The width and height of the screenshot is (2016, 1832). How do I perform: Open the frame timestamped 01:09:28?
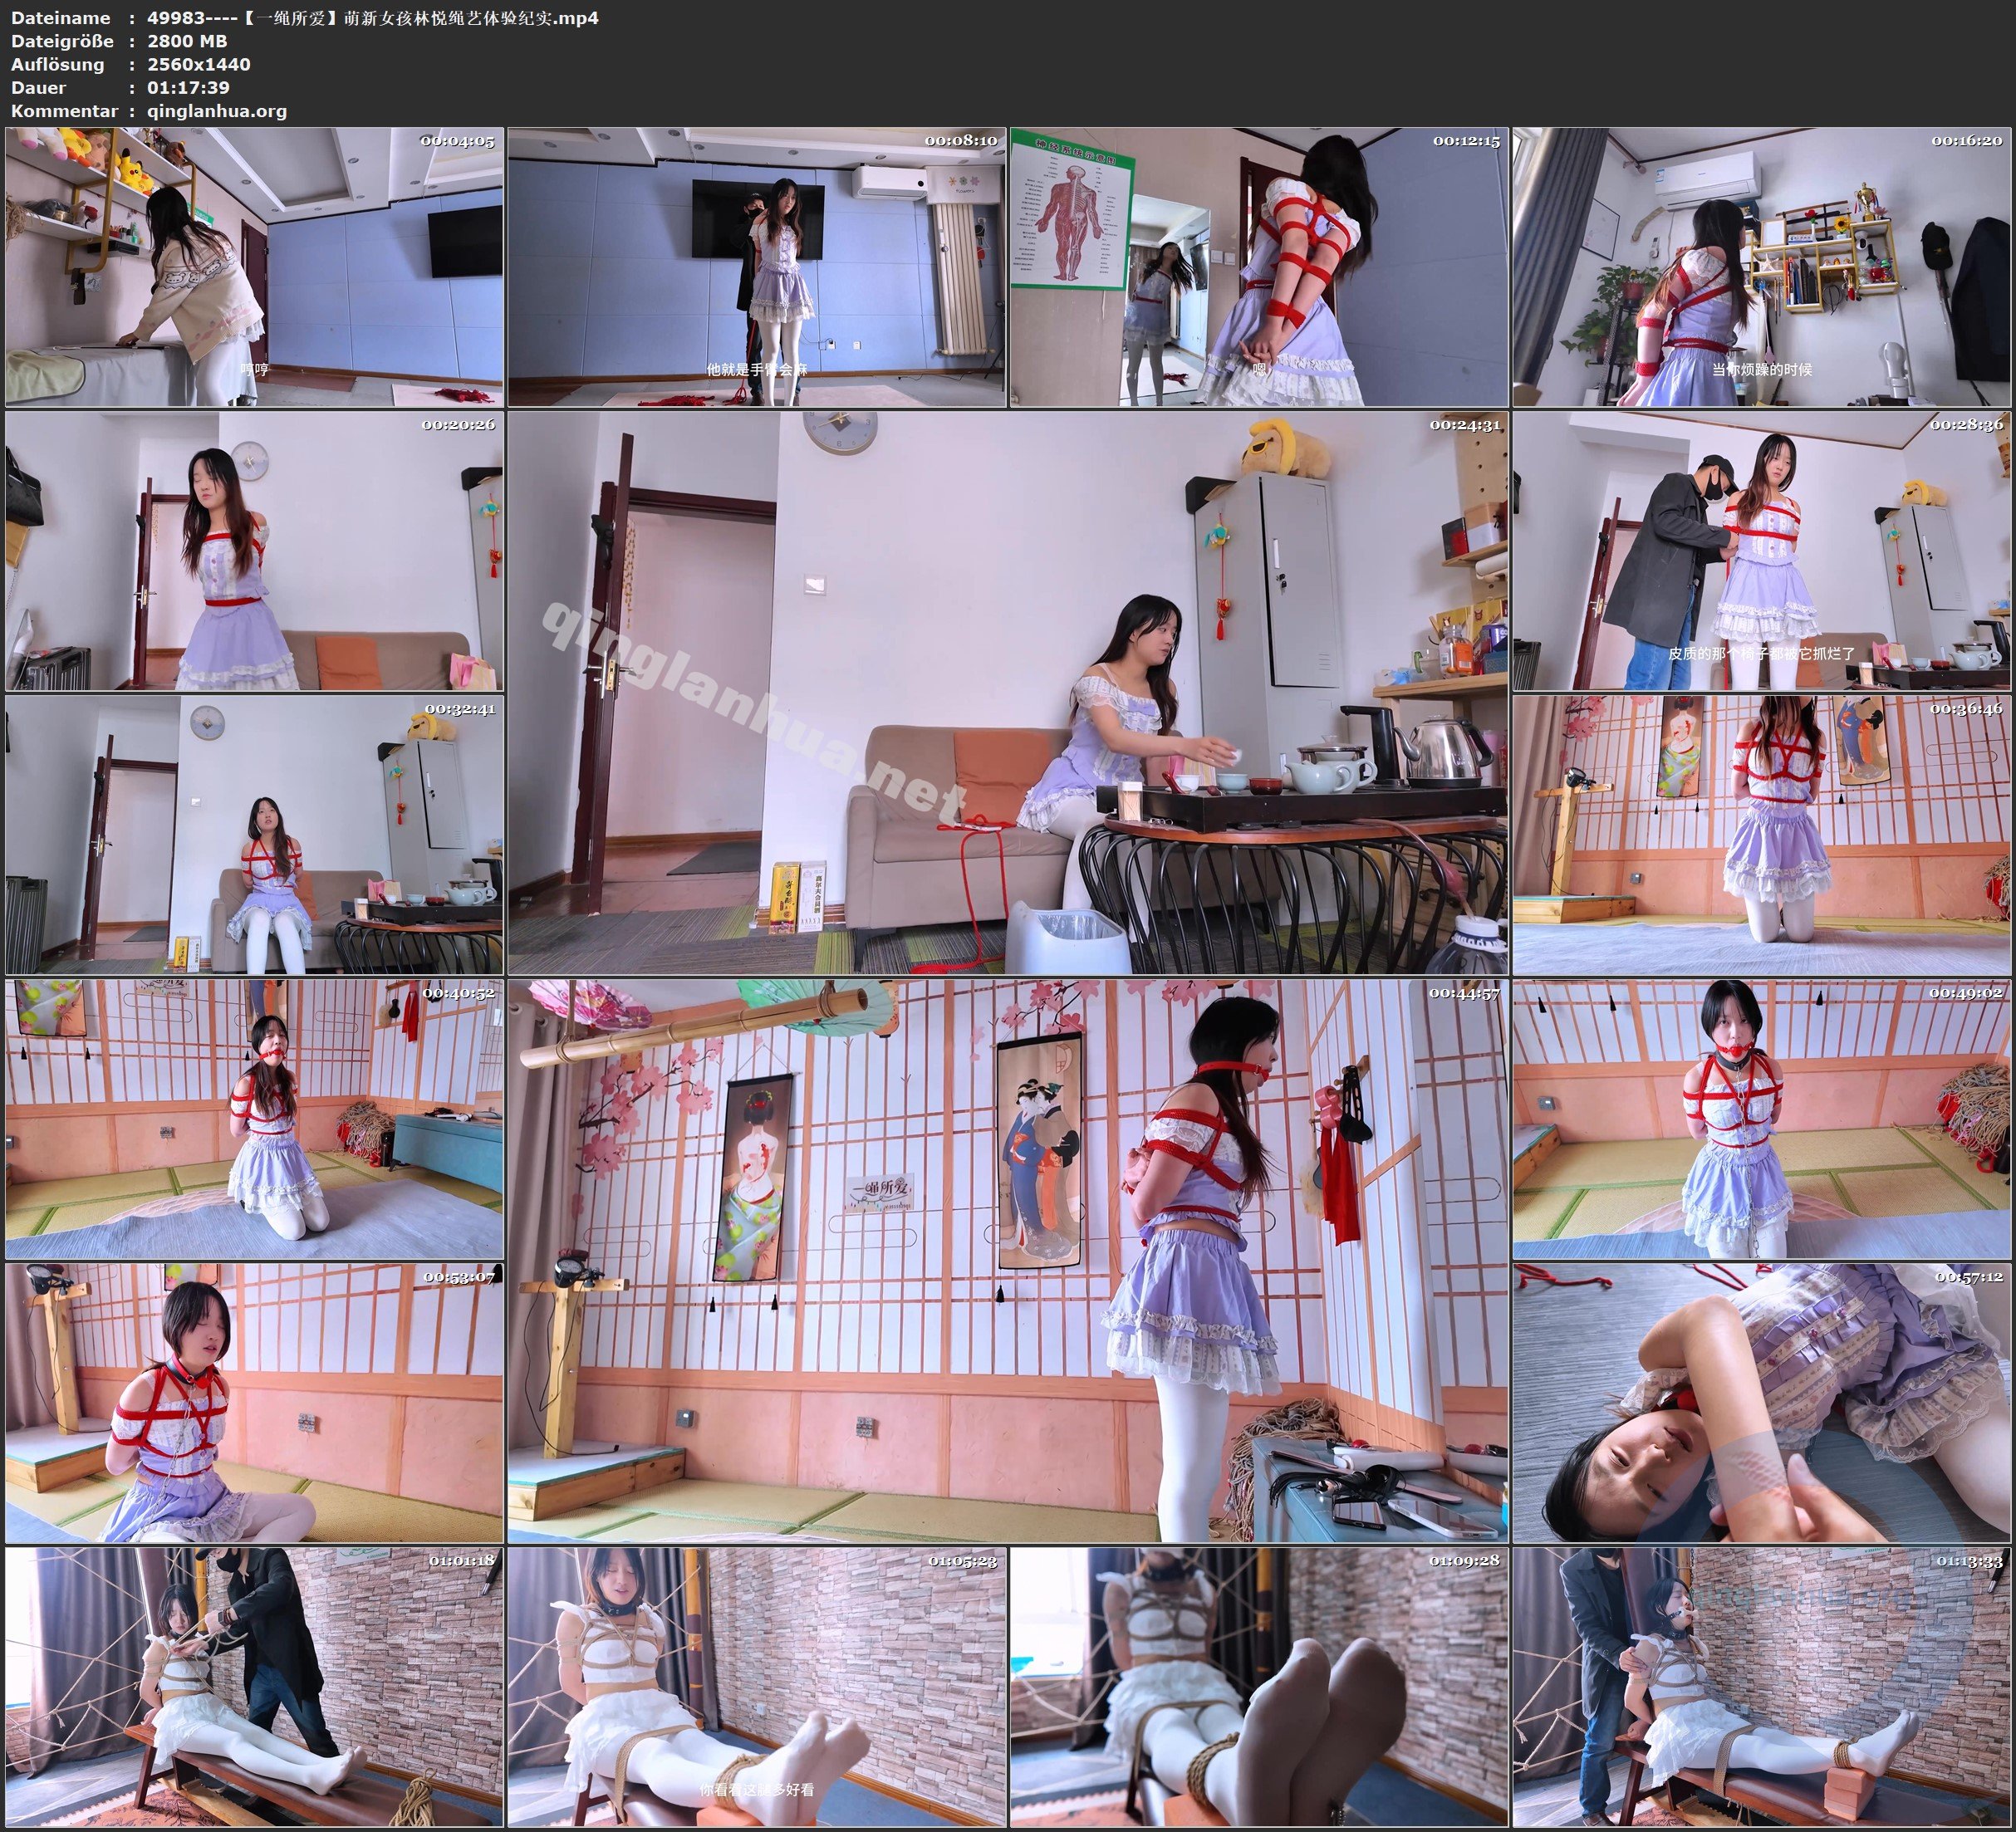coord(1258,1687)
